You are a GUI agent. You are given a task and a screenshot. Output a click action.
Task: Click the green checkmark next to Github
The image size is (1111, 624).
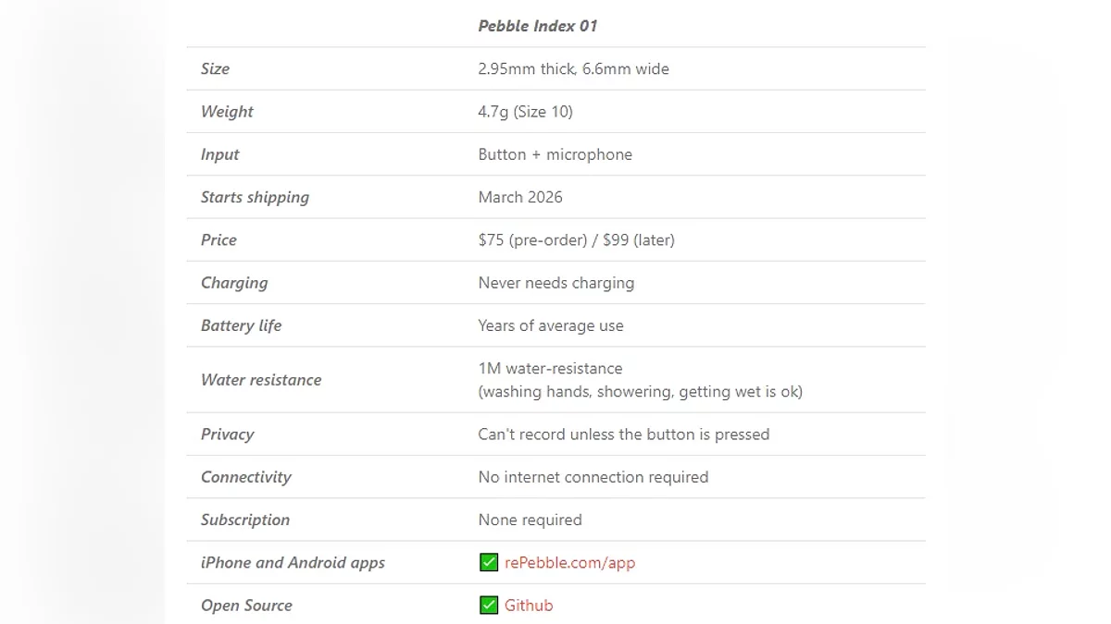coord(489,606)
